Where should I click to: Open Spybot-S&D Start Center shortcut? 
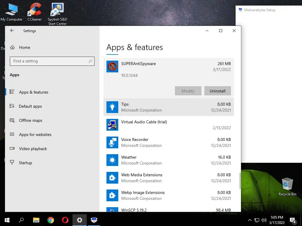58,14
